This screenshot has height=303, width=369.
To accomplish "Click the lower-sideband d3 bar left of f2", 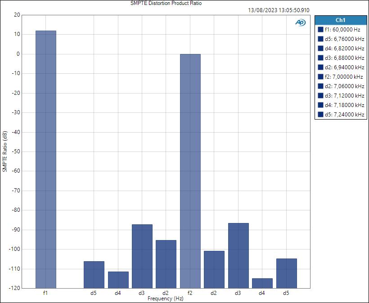I will tap(142, 256).
